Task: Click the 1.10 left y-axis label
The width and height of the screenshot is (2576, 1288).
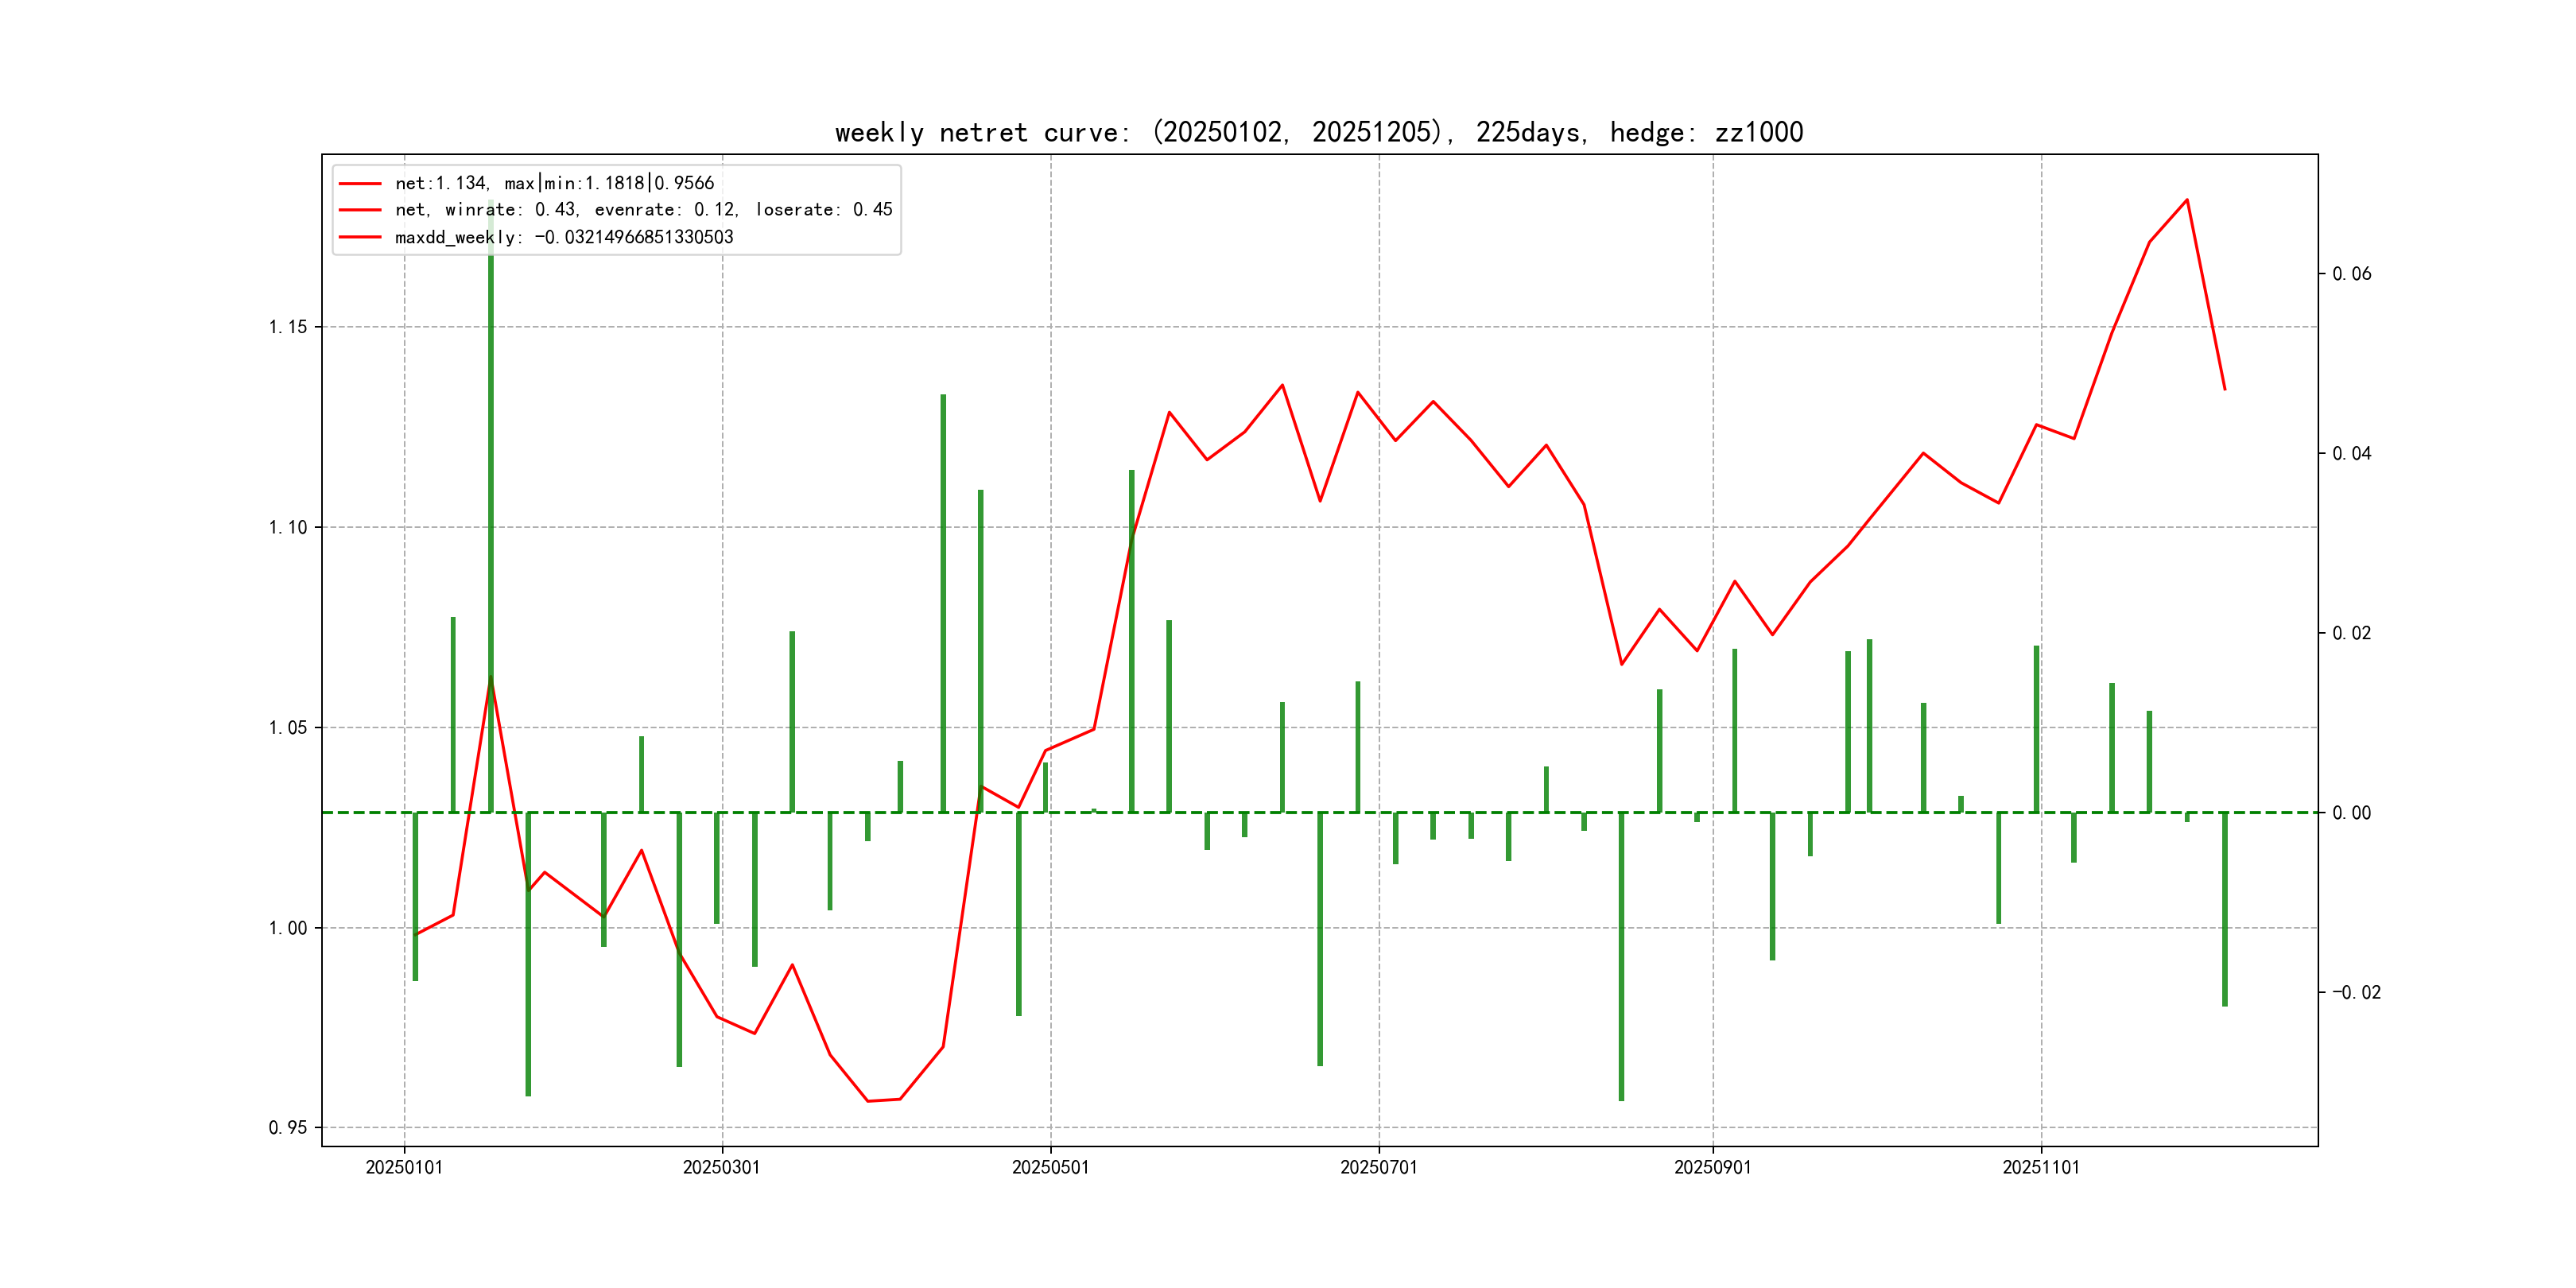Action: click(x=288, y=527)
